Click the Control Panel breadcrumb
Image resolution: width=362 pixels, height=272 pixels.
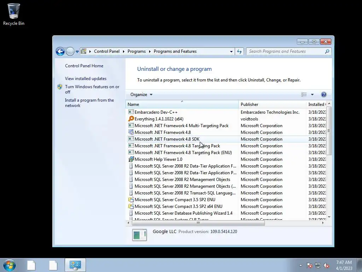107,51
